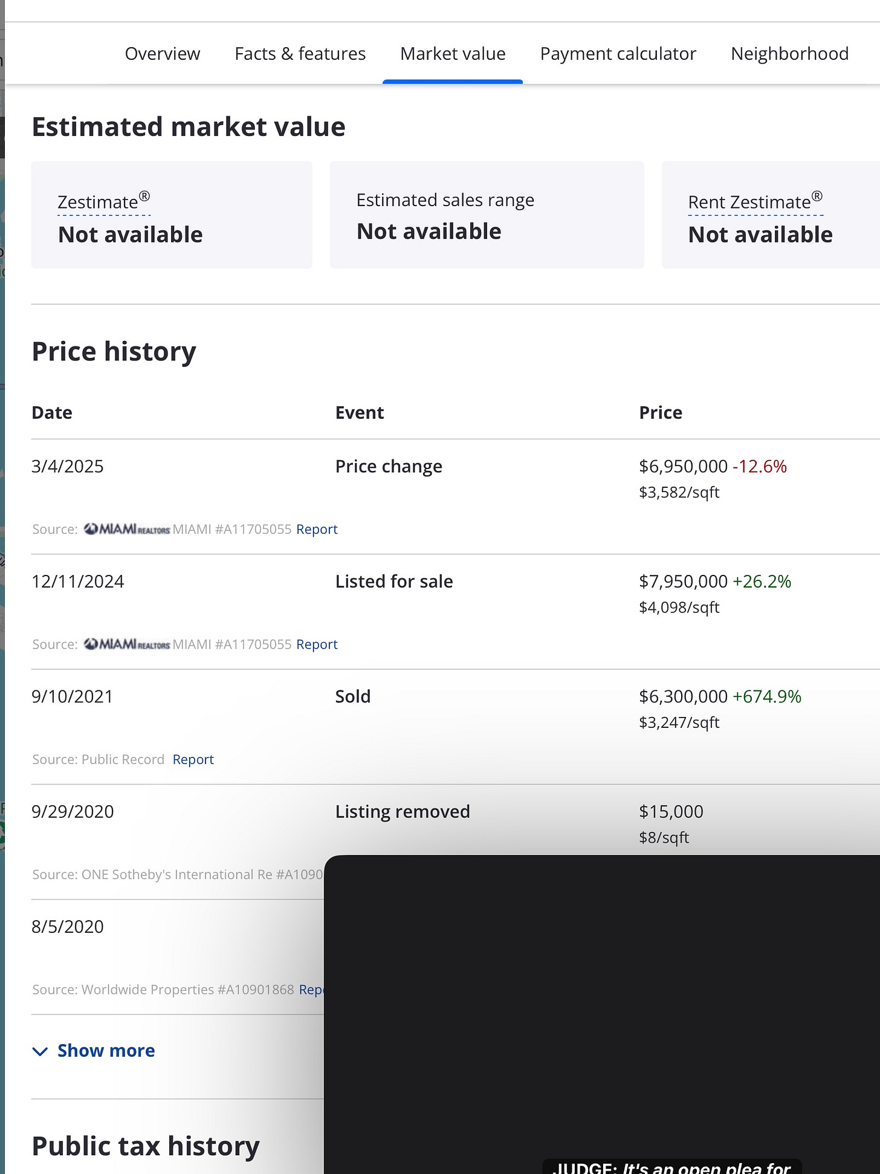Report the 3/4/2025 price change entry
Image resolution: width=880 pixels, height=1174 pixels.
tap(317, 530)
